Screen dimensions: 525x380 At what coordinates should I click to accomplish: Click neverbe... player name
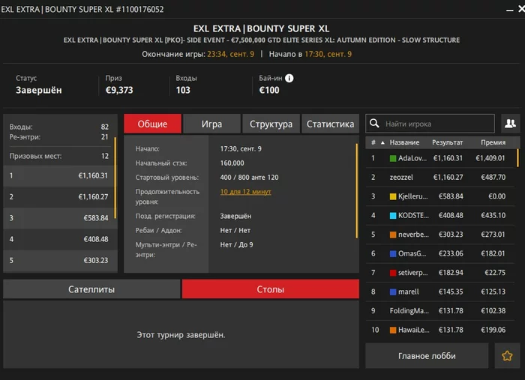point(413,235)
